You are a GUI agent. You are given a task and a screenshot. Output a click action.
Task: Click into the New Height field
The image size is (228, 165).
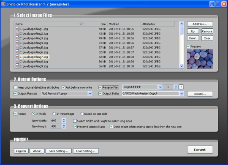point(56,126)
